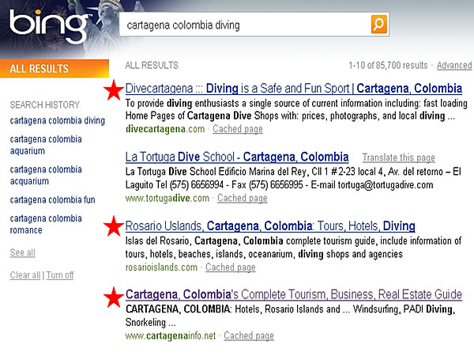
Task: Click the Bing logo
Action: coord(47,27)
